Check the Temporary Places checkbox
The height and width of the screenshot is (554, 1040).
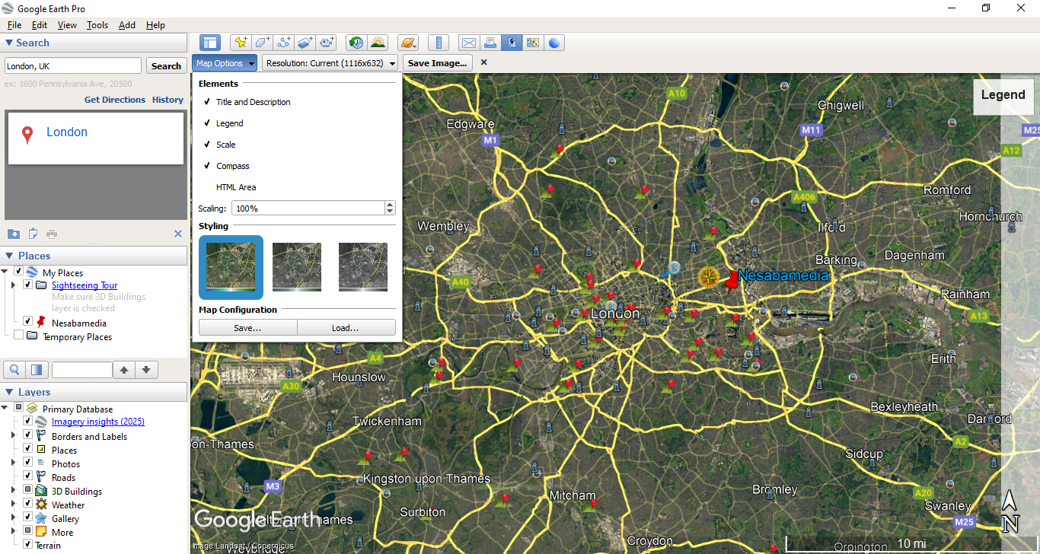[x=18, y=336]
